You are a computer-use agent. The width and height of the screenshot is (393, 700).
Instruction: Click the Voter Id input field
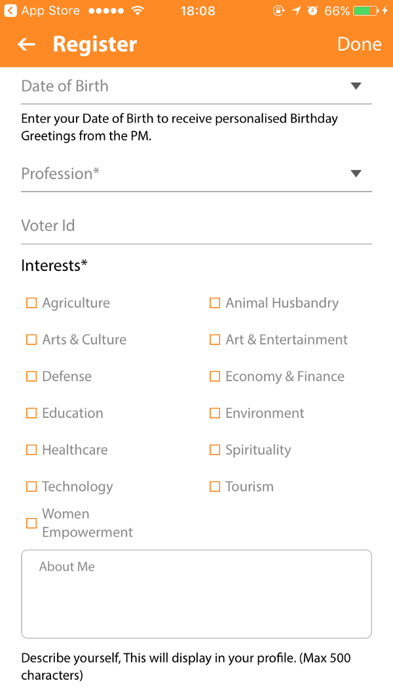196,224
